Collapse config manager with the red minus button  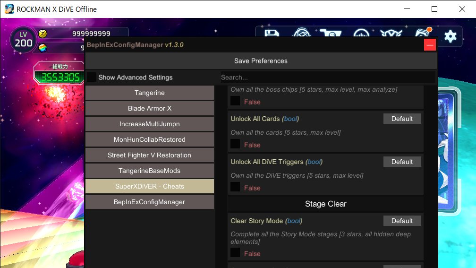(x=430, y=45)
